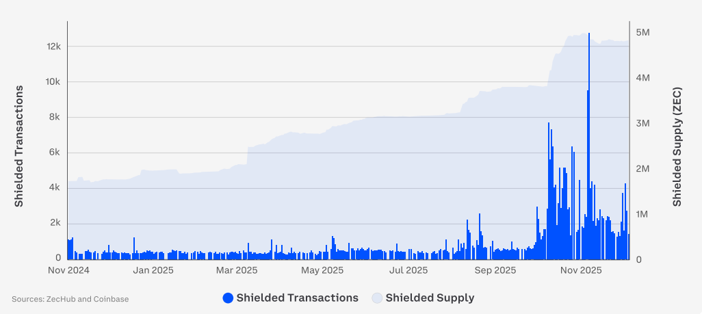Select the May 2025 x-axis label

tap(322, 270)
